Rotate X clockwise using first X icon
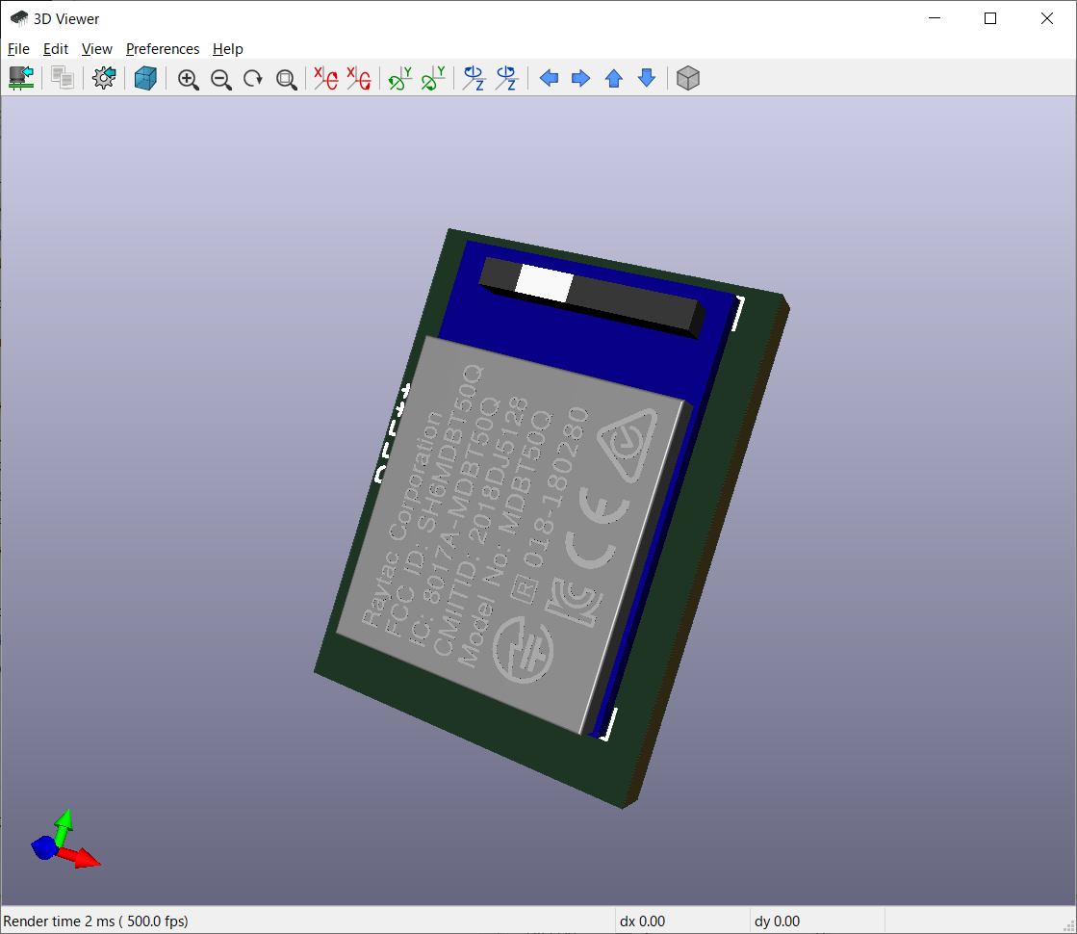 tap(326, 79)
